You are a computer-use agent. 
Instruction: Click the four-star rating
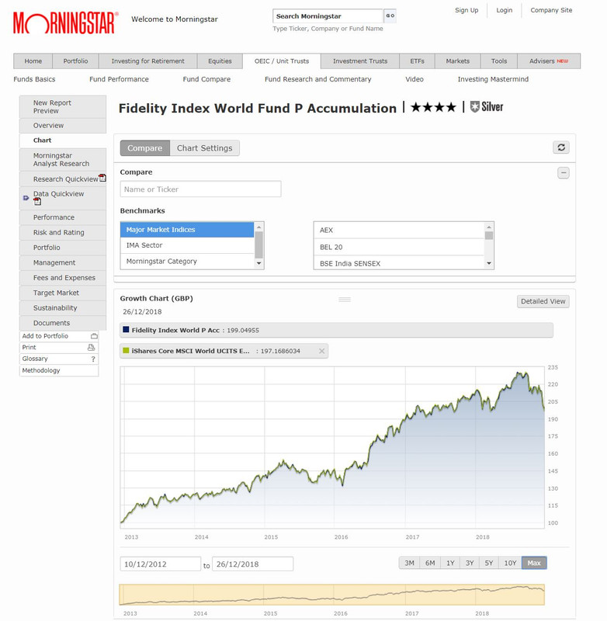click(x=433, y=107)
